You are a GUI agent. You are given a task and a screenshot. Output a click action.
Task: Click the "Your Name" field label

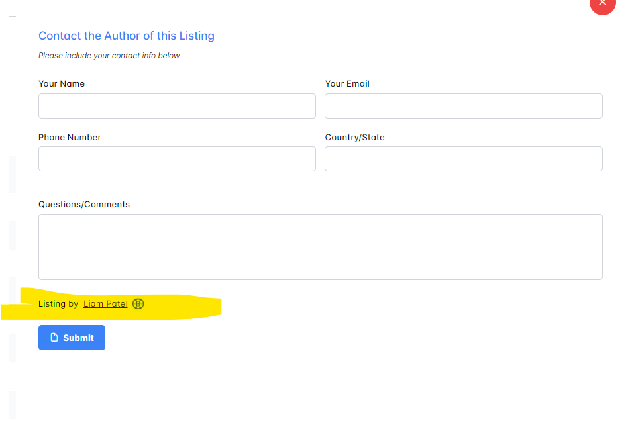pyautogui.click(x=62, y=84)
